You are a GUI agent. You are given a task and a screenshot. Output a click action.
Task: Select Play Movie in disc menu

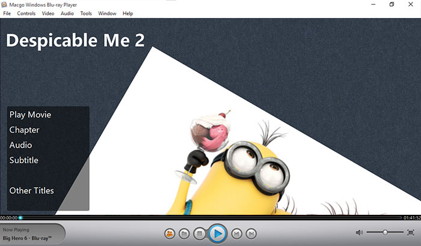click(30, 115)
